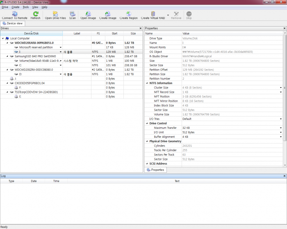The width and height of the screenshot is (287, 229).
Task: Select the I: volume icon
Action: click(16, 52)
